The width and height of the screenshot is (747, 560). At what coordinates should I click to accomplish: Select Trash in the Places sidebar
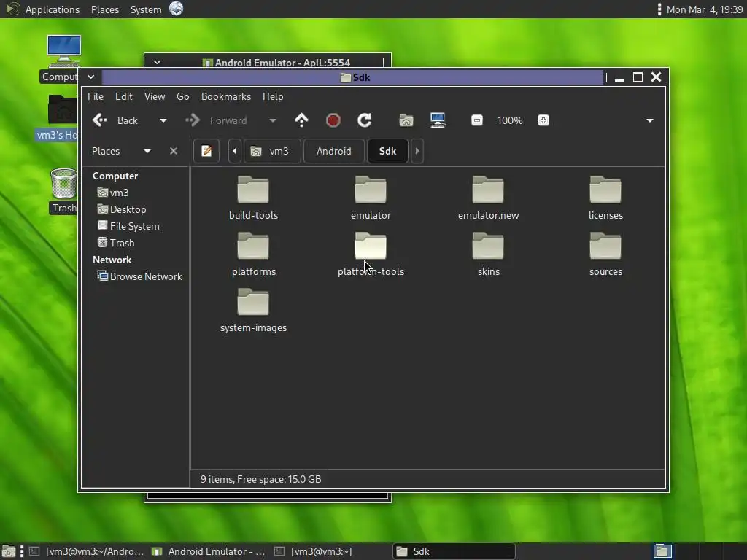point(116,243)
